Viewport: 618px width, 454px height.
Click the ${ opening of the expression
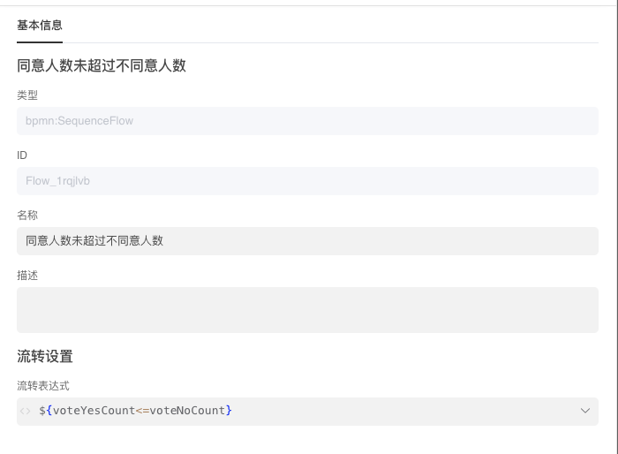45,411
